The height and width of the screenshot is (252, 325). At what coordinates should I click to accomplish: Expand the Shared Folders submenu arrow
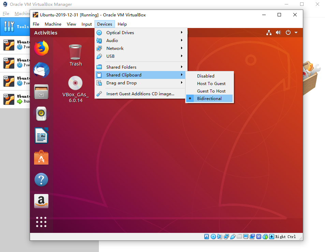181,67
